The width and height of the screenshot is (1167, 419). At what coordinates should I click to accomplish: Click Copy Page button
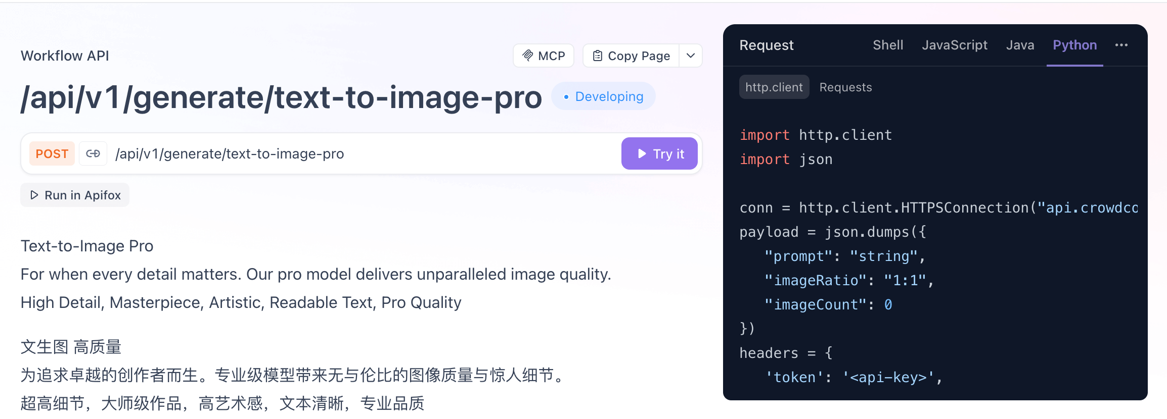click(631, 56)
